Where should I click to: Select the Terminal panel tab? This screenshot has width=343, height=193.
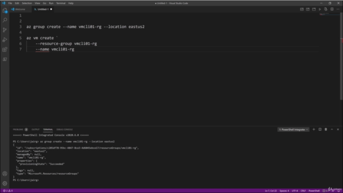[x=48, y=130]
